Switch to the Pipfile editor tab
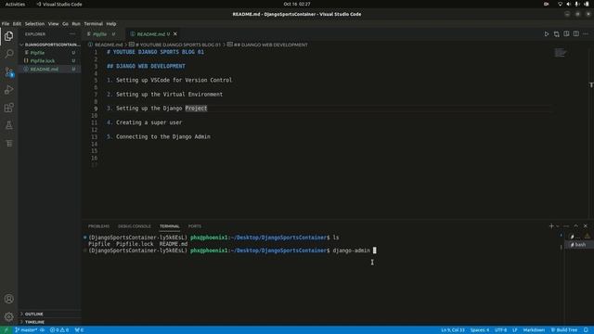The image size is (594, 334). [101, 34]
